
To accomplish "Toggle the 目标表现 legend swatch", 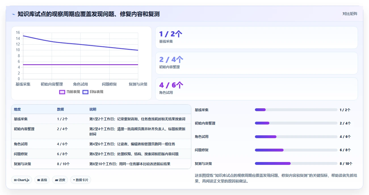I will point(85,92).
